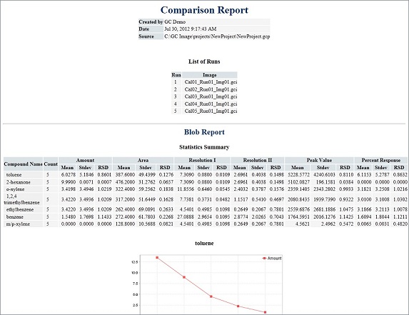Click the Mean subheader under Area

coord(123,168)
